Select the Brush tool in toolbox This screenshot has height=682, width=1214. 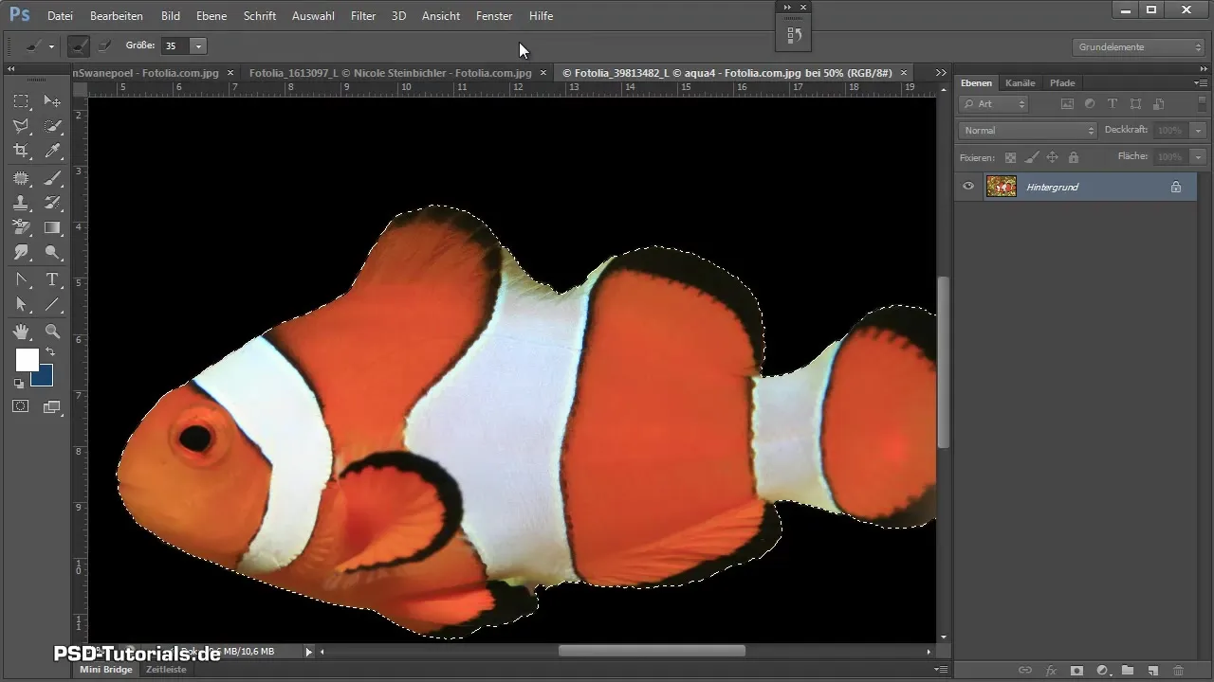tap(52, 178)
